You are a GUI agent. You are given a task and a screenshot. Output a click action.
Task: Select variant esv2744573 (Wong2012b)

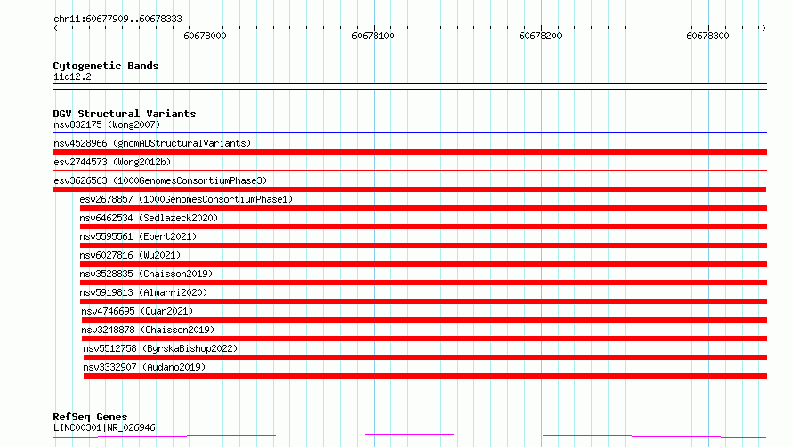tap(112, 162)
